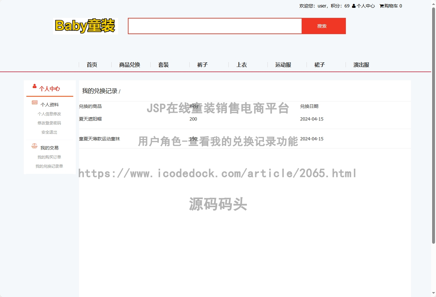Image resolution: width=436 pixels, height=297 pixels.
Task: Select 裤子 category in navigation
Action: pyautogui.click(x=202, y=65)
